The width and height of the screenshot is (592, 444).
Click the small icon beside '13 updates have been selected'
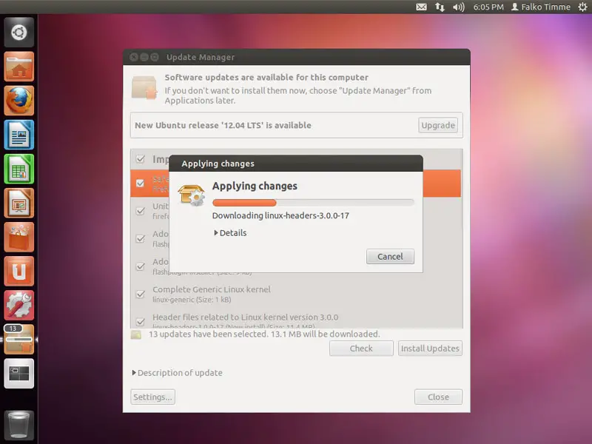(x=136, y=334)
